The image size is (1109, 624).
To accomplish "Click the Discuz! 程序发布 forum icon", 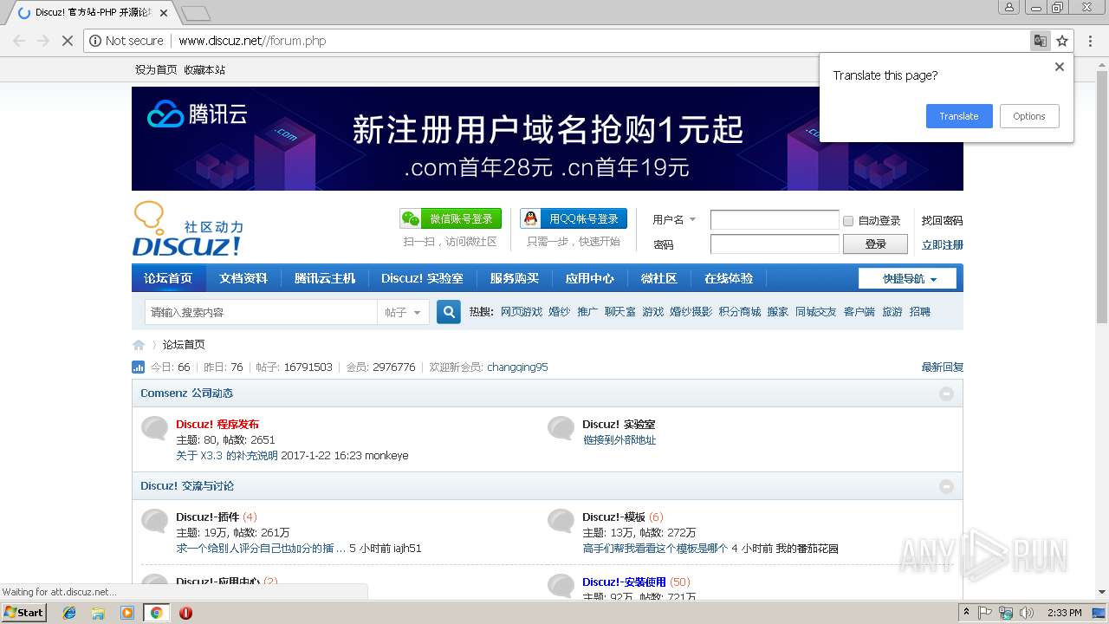I will click(155, 428).
